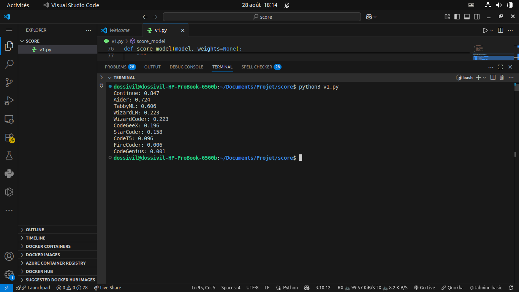
Task: Open the Run button dropdown arrow
Action: point(492,30)
